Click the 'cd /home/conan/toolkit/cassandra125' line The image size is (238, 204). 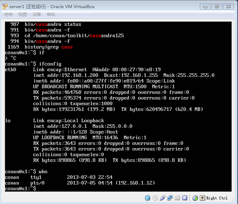point(74,36)
